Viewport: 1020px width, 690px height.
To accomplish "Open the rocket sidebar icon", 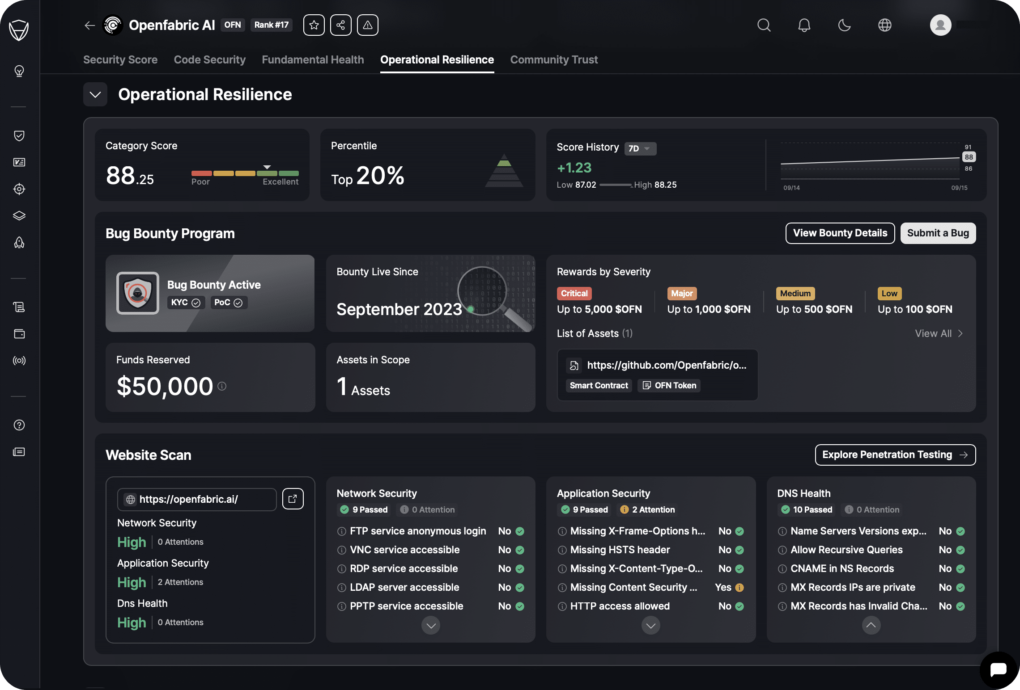I will (19, 243).
